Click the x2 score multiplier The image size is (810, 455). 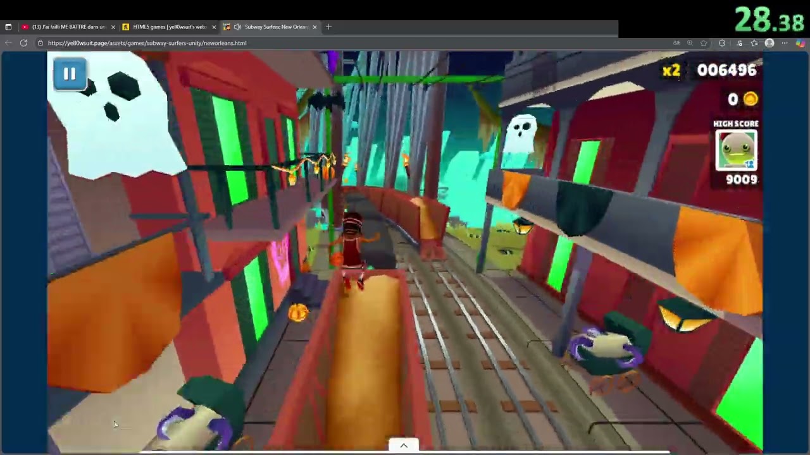click(671, 70)
